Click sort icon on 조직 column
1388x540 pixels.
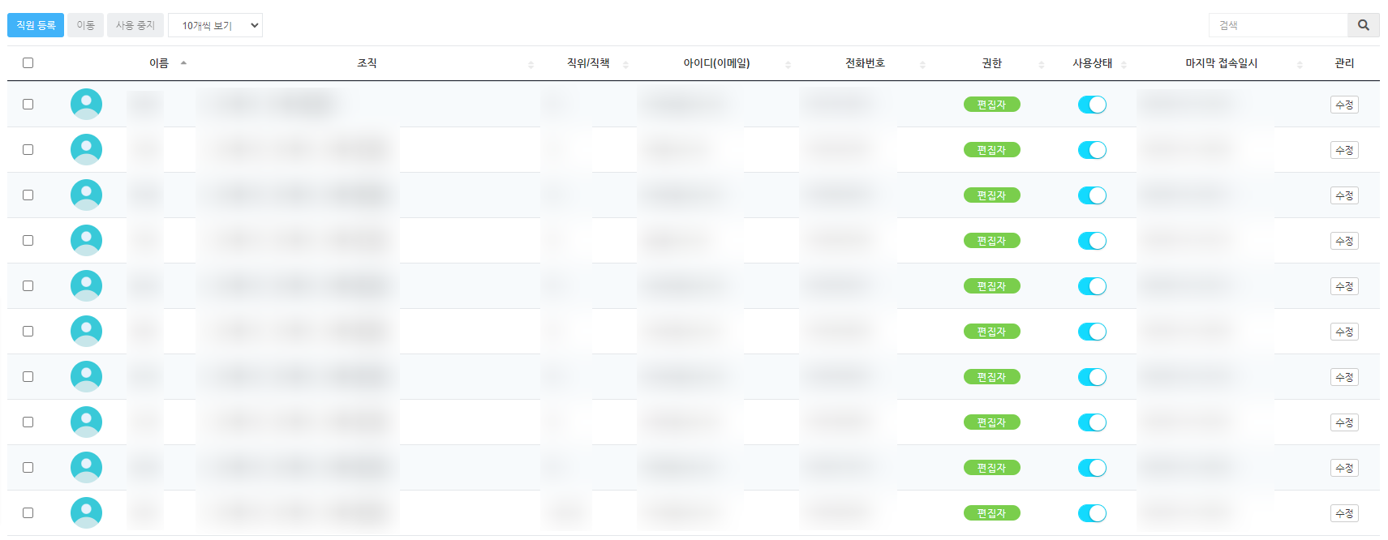(x=531, y=64)
